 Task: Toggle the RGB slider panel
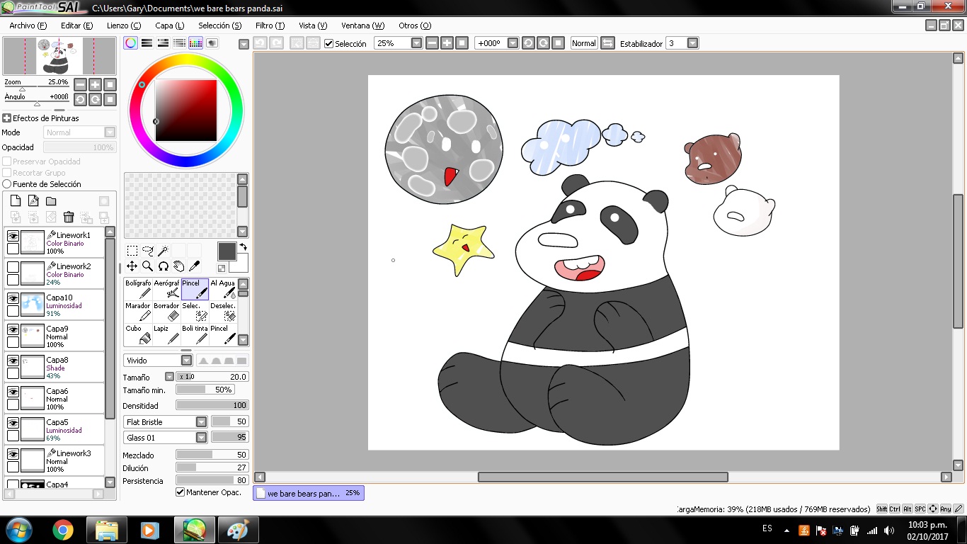pos(147,43)
